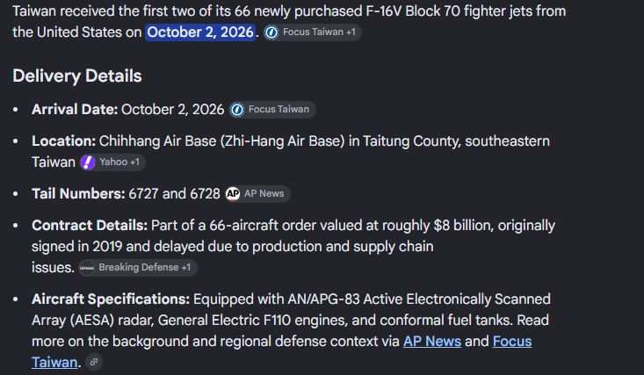Click the bold 'Tail Numbers:' label
Screen dimensions: 644x375
coord(78,193)
